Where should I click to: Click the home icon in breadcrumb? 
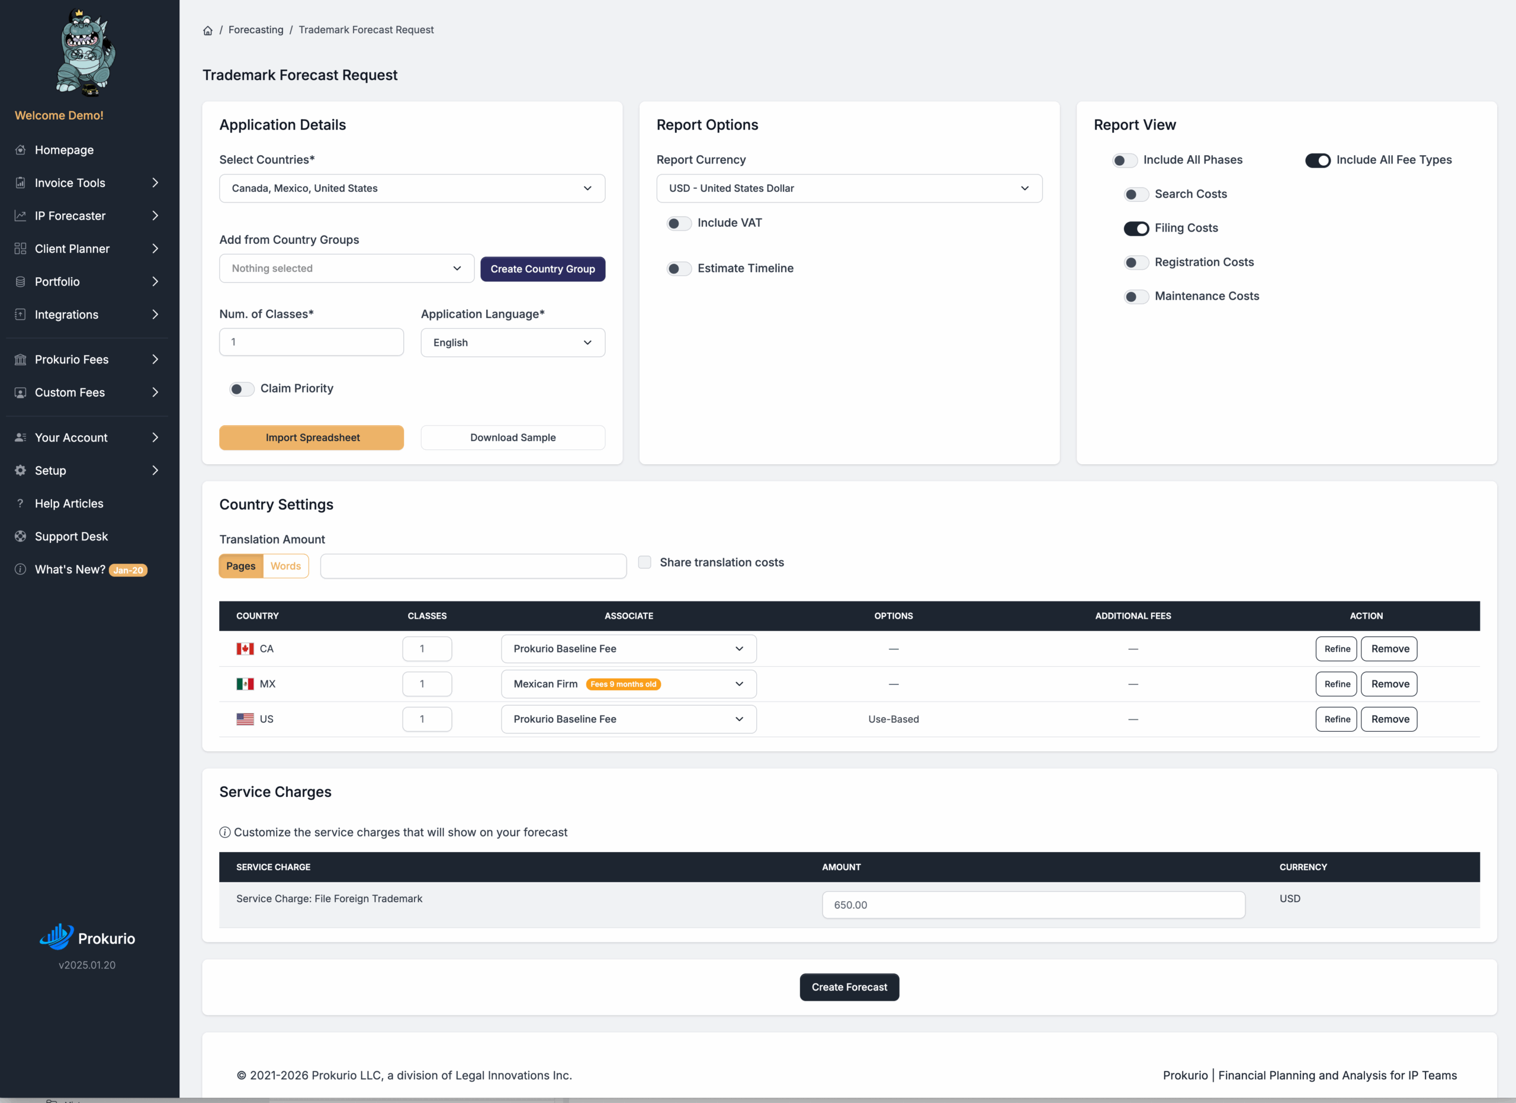click(x=208, y=31)
